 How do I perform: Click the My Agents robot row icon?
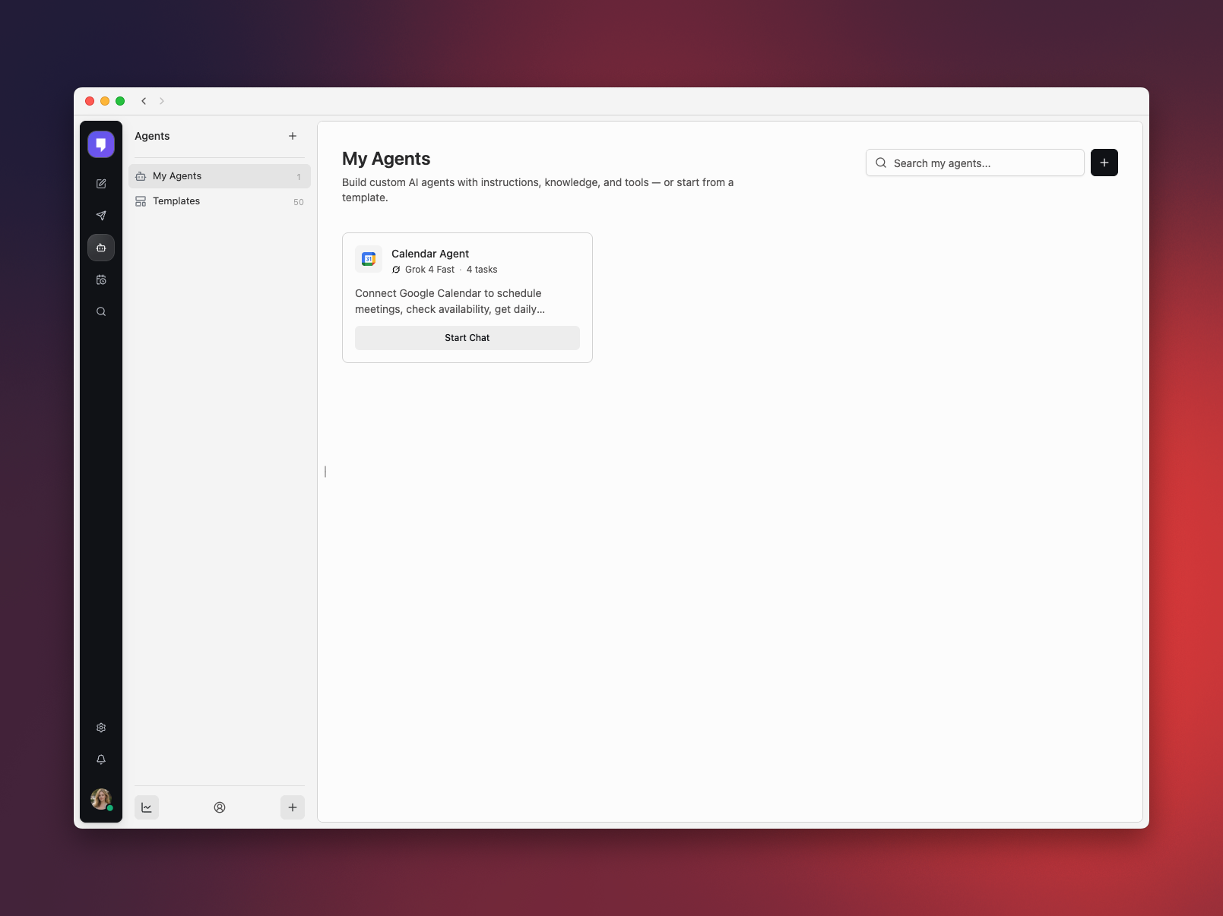pos(141,176)
